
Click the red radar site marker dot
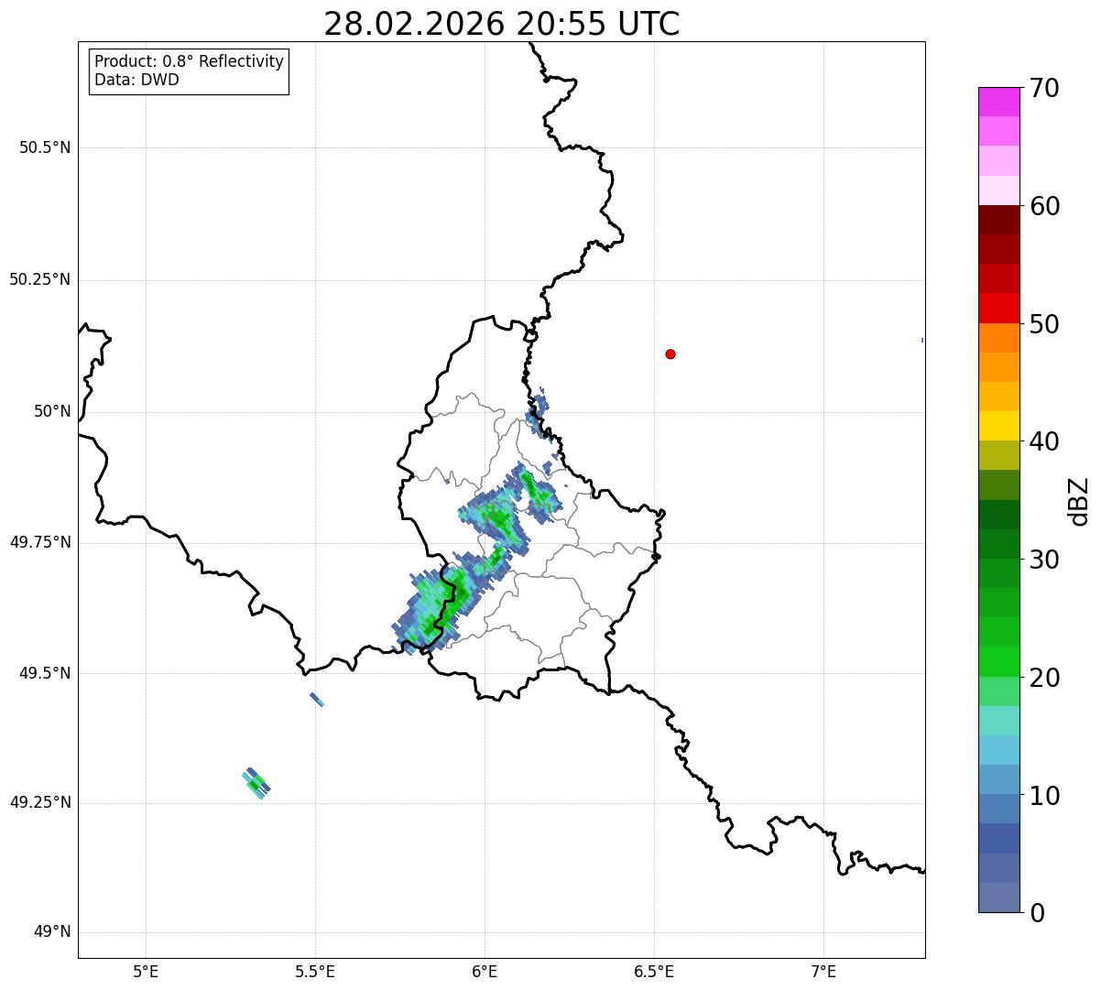[x=670, y=354]
